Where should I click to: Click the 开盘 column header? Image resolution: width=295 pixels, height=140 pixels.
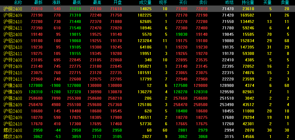pos(117,3)
